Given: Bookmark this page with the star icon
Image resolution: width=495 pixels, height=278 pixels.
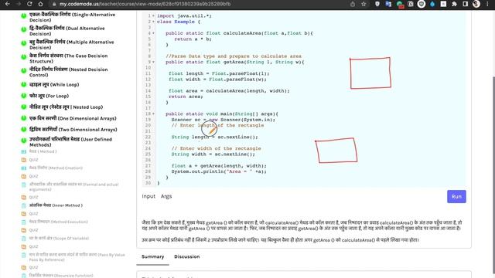Looking at the screenshot, I should [x=364, y=4].
